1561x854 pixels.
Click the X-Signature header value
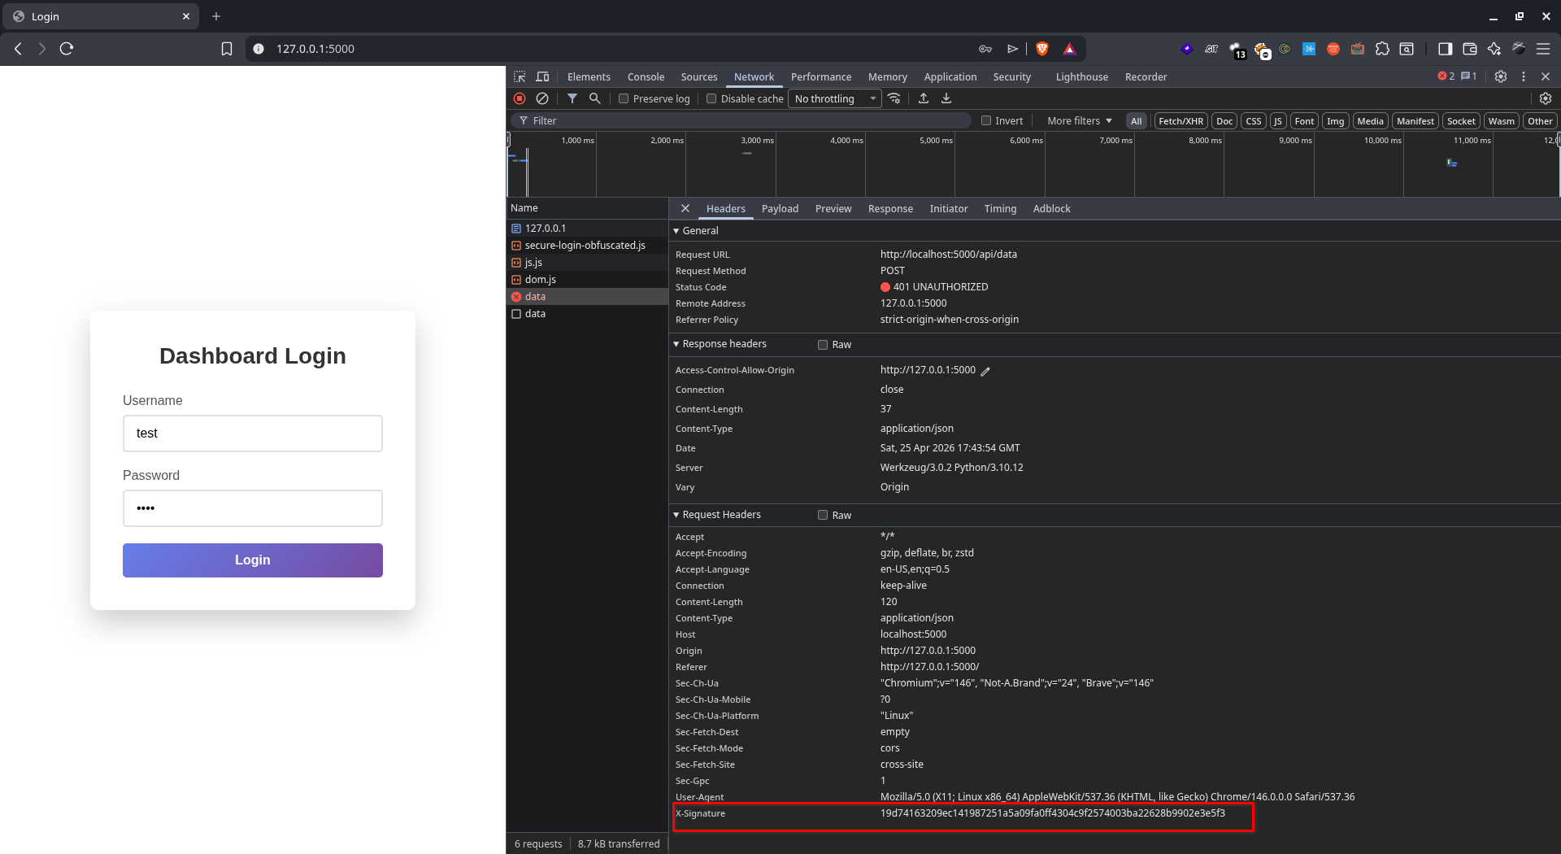coord(1052,813)
